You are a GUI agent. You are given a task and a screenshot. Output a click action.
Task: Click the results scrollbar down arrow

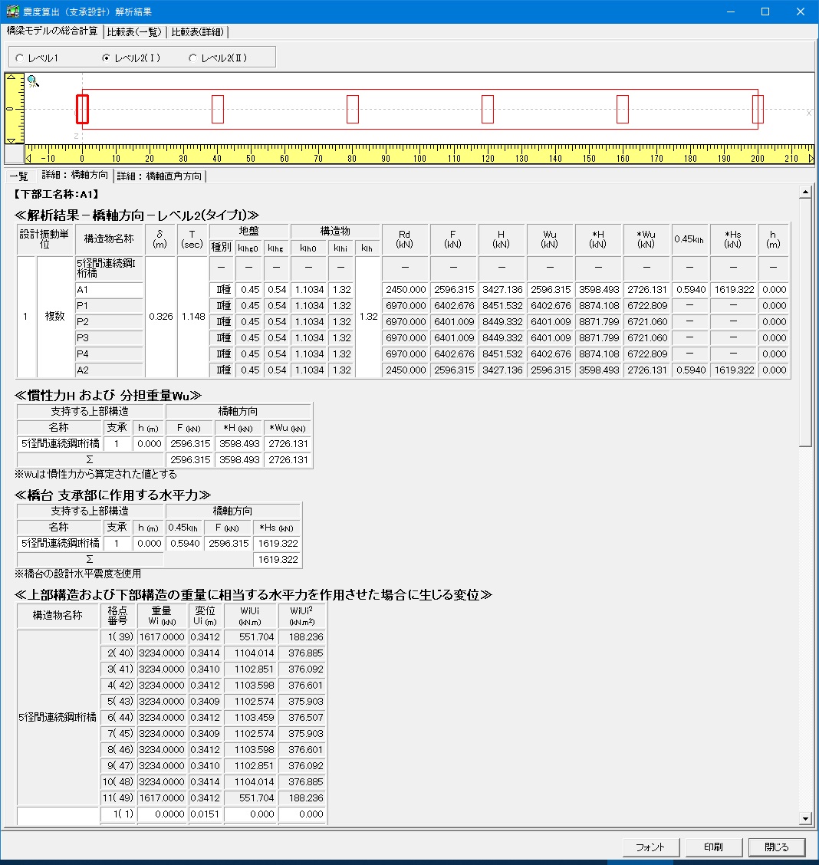click(x=804, y=819)
